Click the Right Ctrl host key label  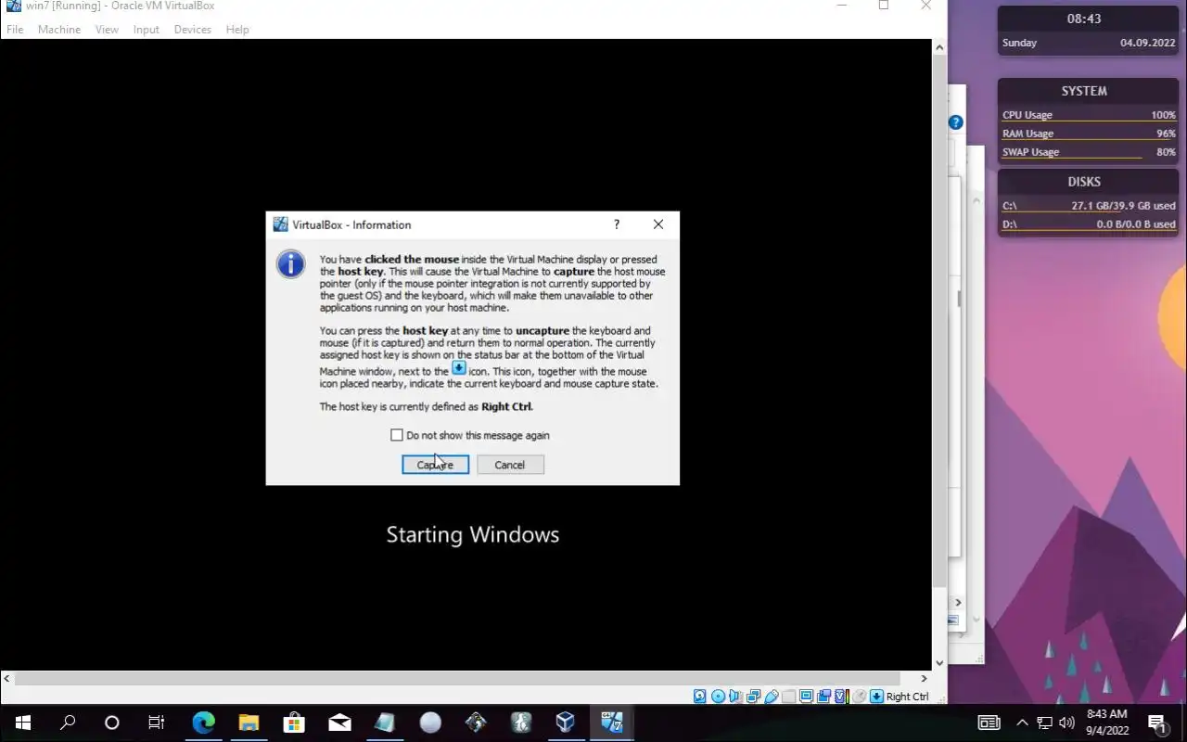click(907, 697)
